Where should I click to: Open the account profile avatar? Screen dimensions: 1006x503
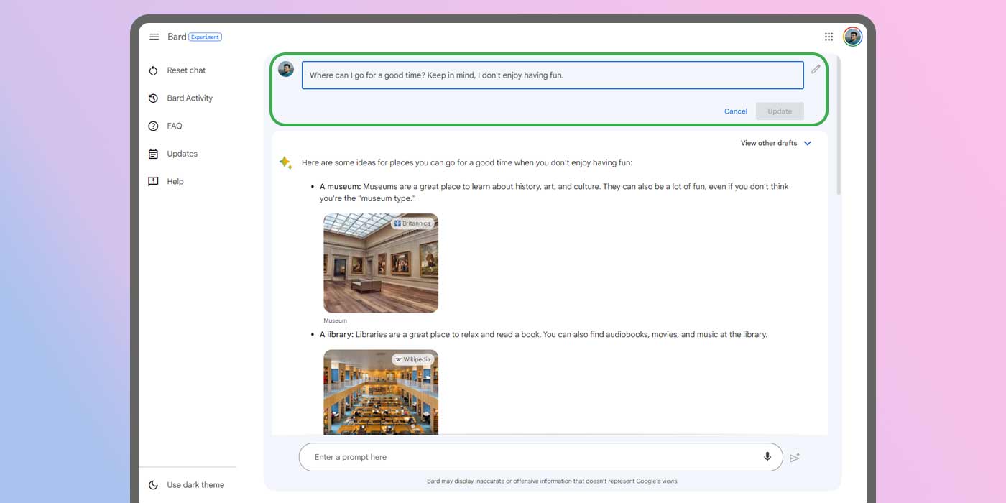[852, 37]
